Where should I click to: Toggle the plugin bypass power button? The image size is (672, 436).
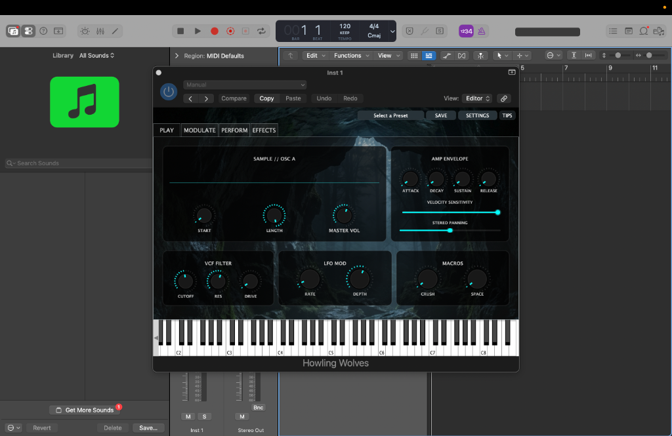coord(168,91)
